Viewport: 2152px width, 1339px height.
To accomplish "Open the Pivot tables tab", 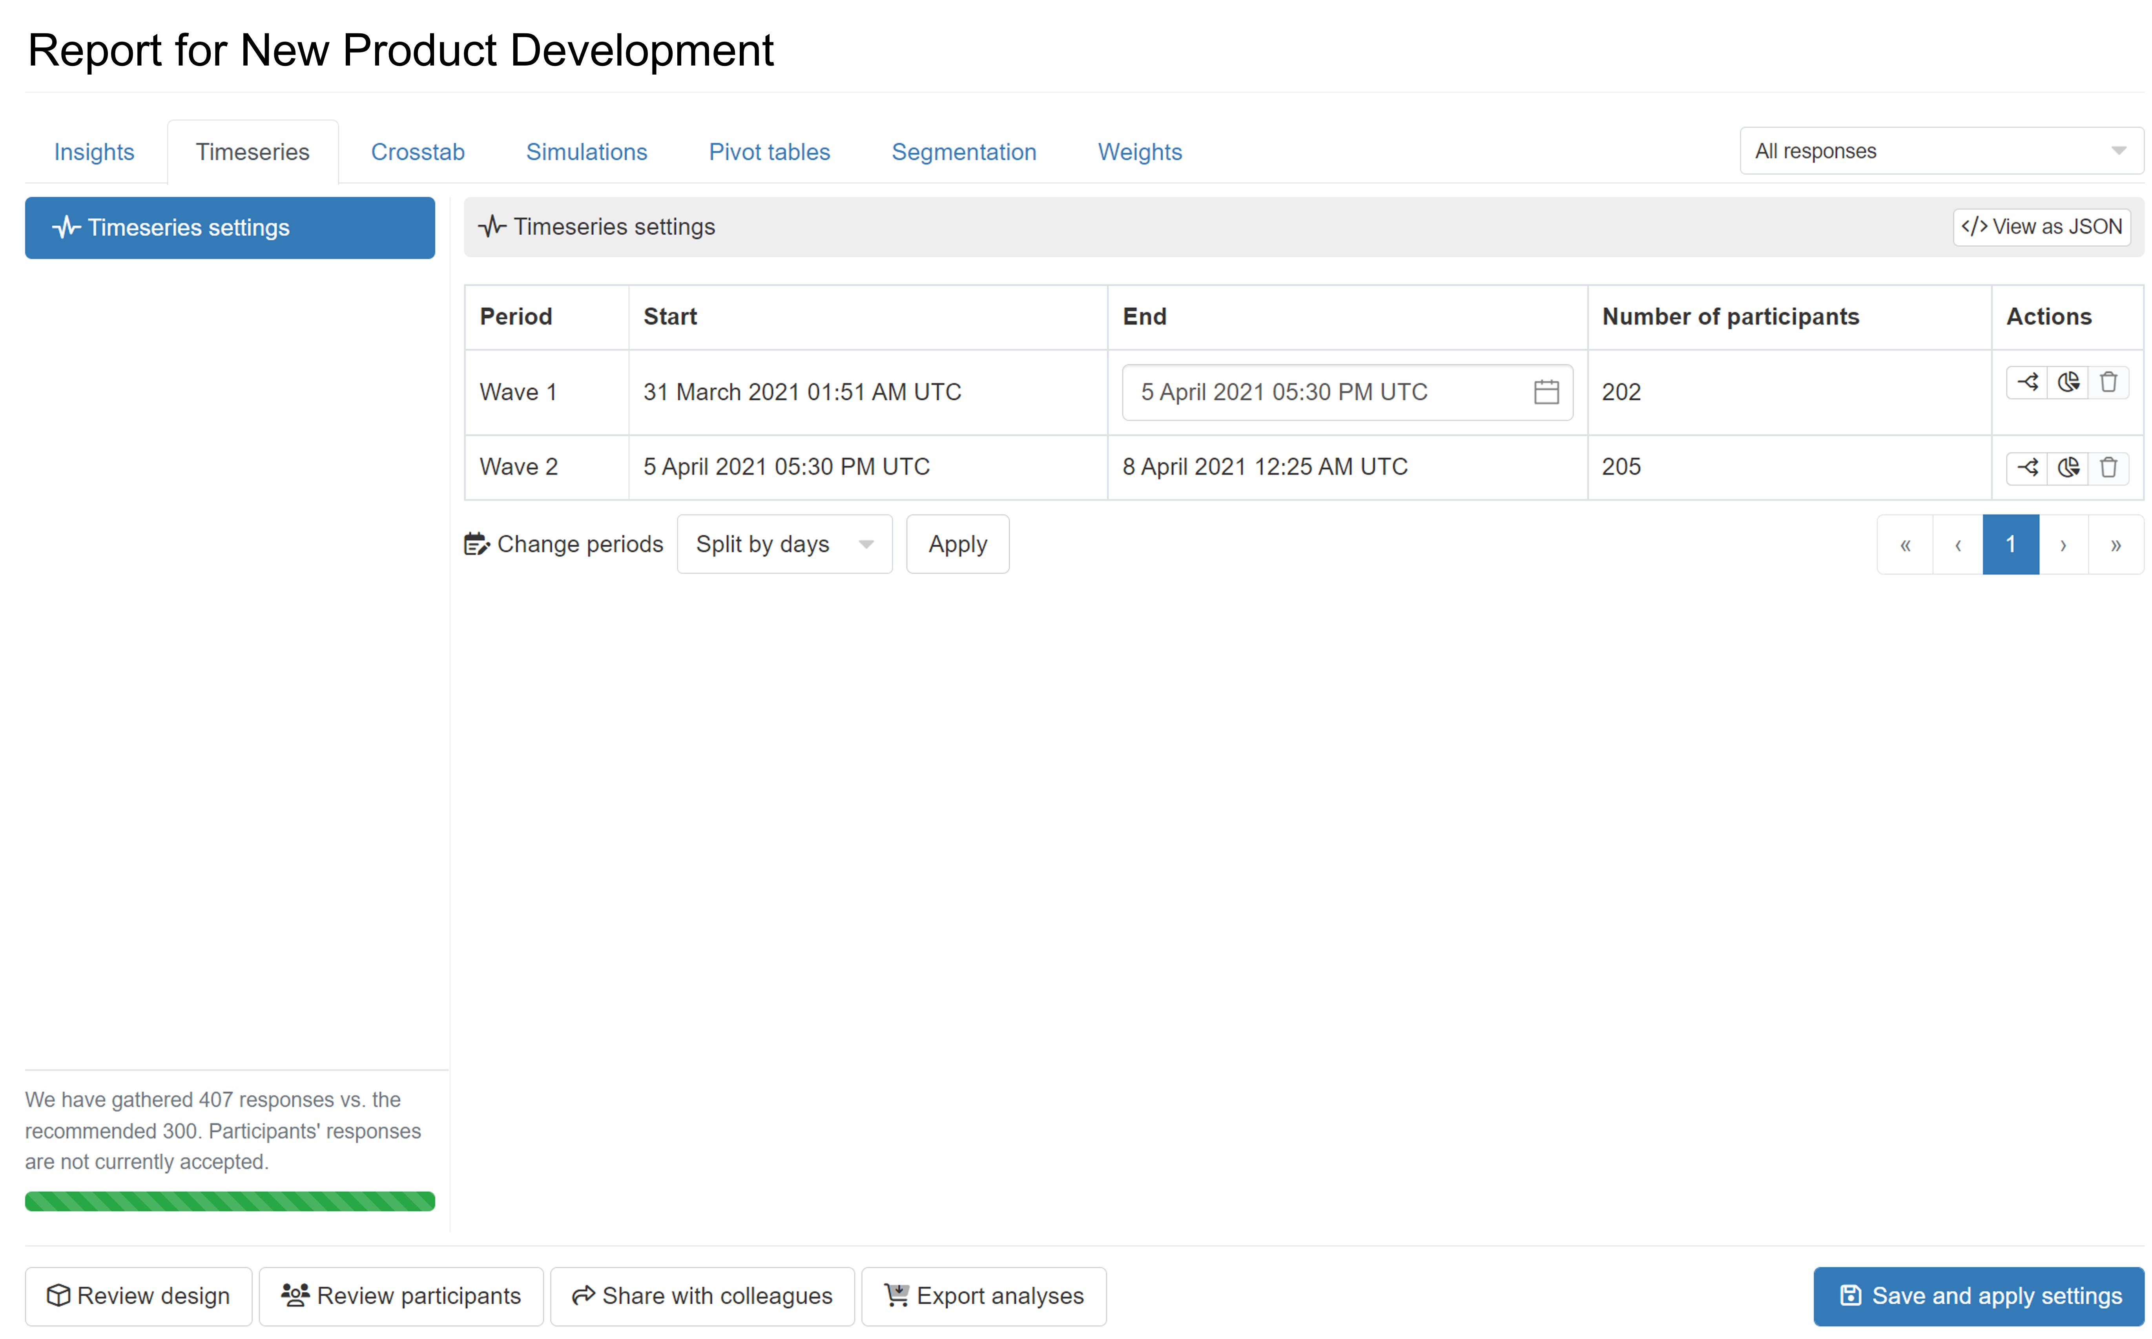I will pyautogui.click(x=769, y=151).
